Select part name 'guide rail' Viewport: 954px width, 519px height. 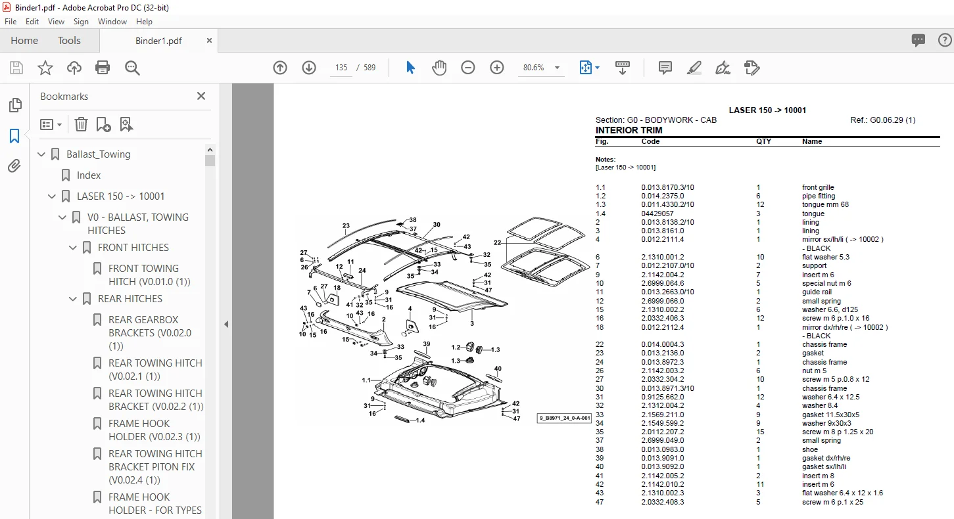coord(817,292)
